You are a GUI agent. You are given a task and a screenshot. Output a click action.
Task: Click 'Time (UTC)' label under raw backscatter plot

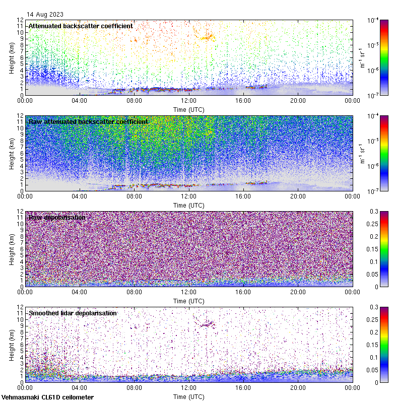[188, 206]
